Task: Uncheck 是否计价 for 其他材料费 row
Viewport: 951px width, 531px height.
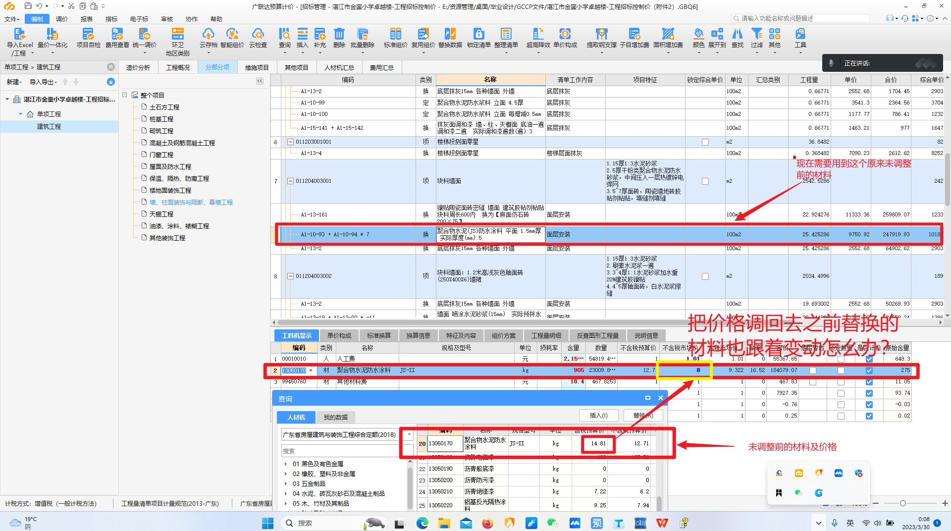Action: tap(869, 382)
